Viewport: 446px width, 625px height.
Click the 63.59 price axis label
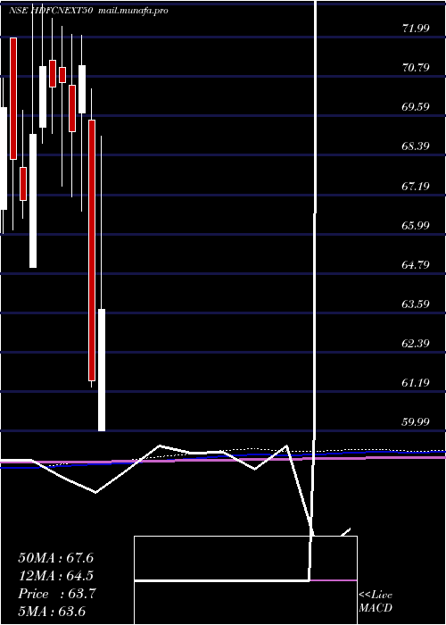[x=417, y=304]
